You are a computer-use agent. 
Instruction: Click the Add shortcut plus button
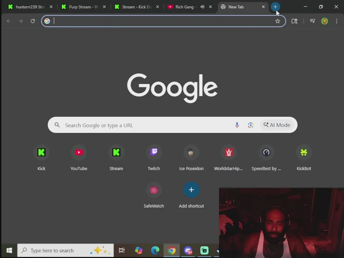tap(191, 190)
